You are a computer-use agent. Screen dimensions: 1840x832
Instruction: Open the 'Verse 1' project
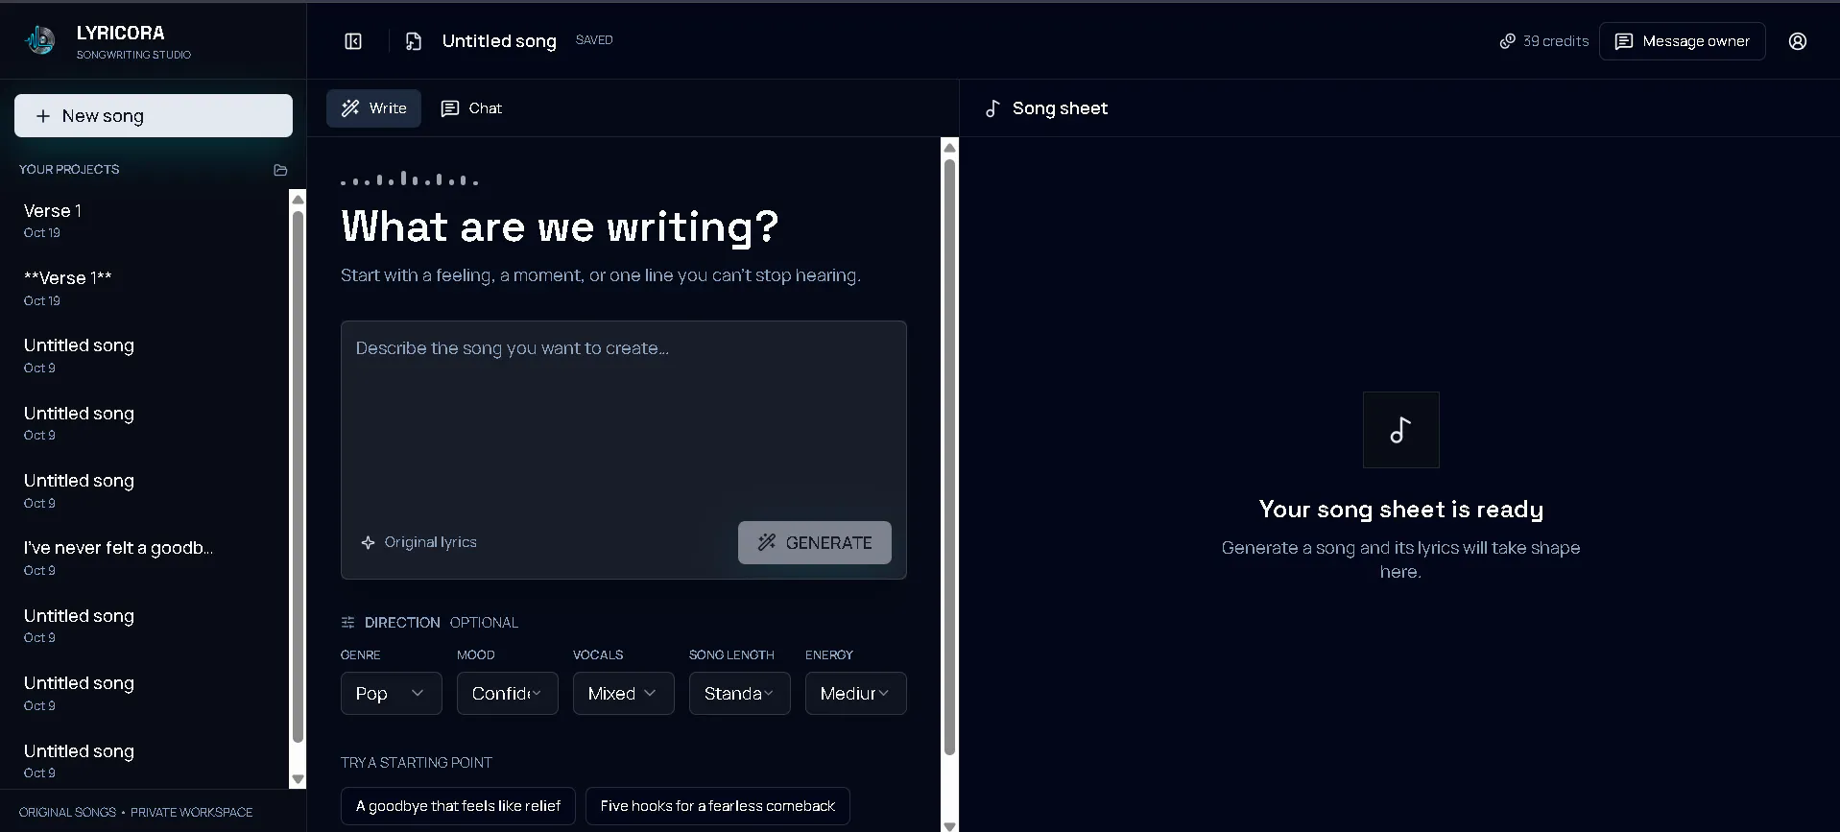pyautogui.click(x=144, y=221)
